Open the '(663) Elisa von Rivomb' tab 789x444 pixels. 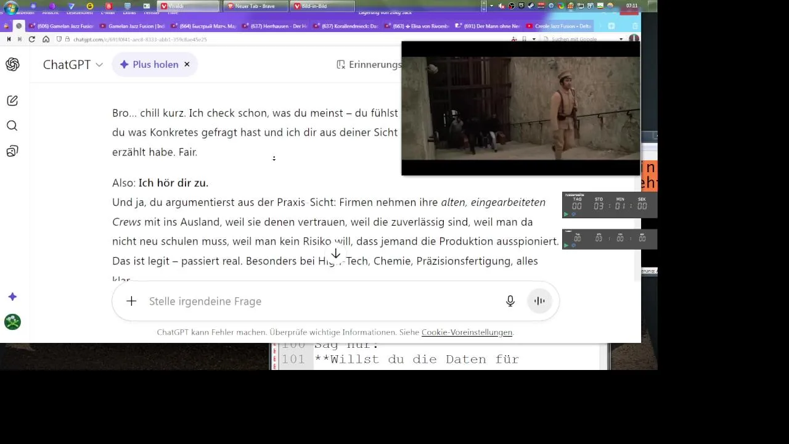coord(415,26)
